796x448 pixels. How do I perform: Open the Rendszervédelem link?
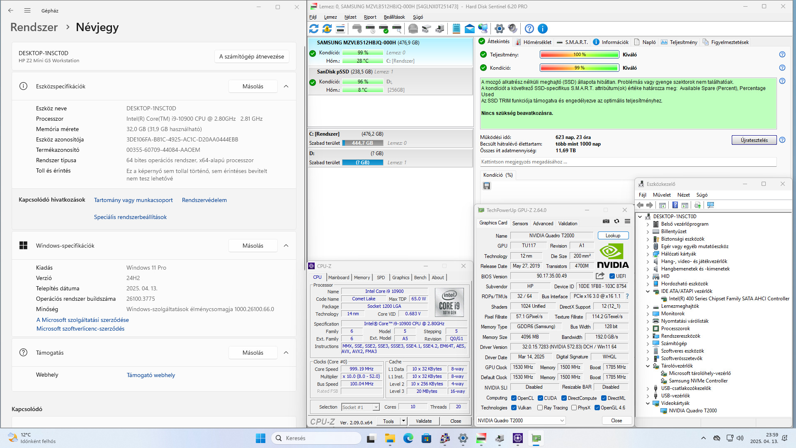click(x=204, y=200)
